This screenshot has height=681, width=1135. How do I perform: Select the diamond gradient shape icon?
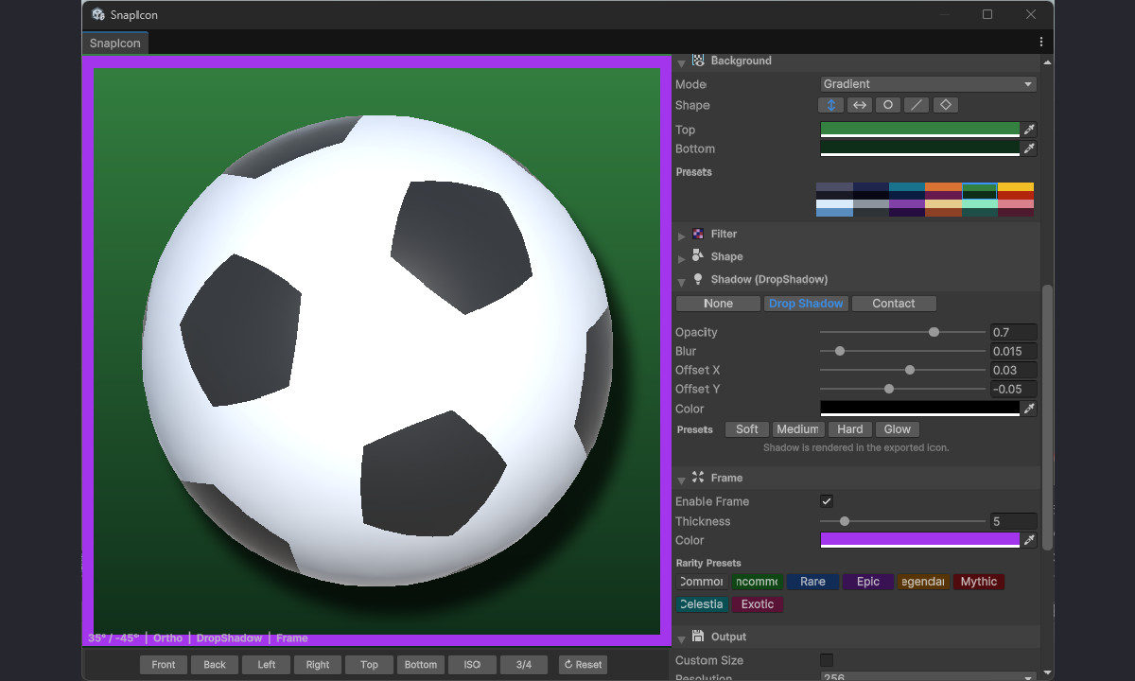point(945,104)
